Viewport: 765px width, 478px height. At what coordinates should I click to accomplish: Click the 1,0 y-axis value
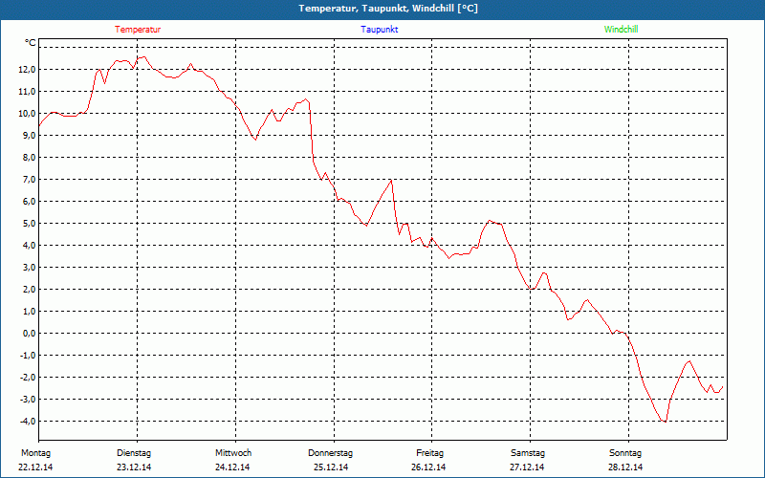point(29,311)
